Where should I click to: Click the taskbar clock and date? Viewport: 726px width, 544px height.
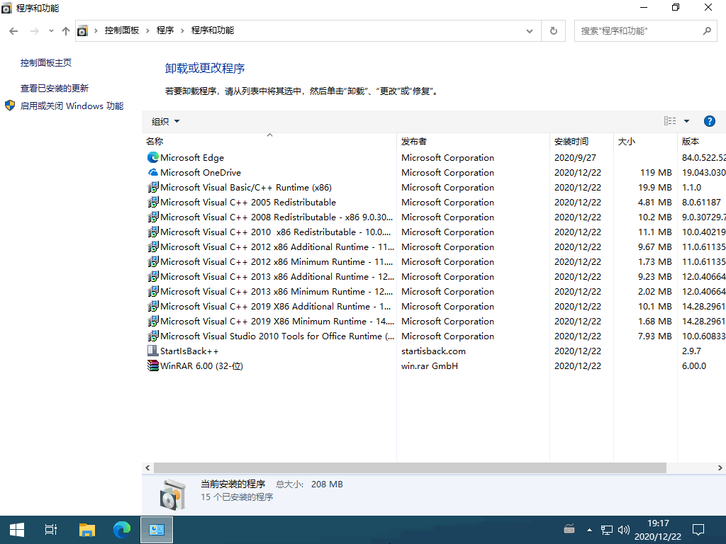658,530
